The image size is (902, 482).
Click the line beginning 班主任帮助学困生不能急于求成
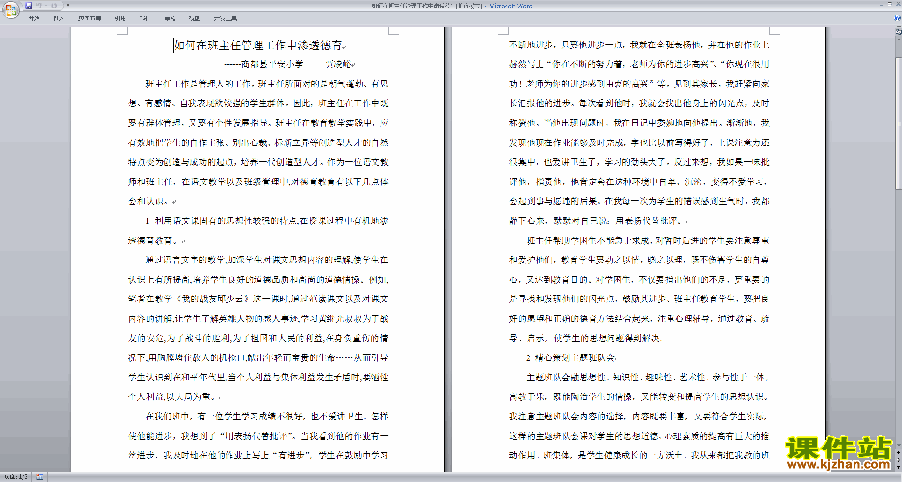[x=648, y=241]
